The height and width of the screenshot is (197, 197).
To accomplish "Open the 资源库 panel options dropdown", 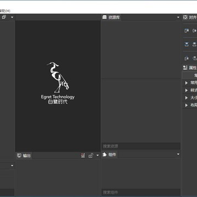I will (178, 18).
